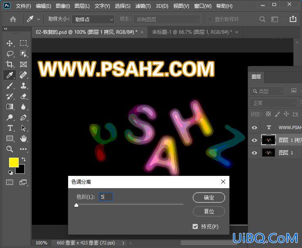
Task: Toggle lock transparent pixels icon
Action: tap(268, 114)
